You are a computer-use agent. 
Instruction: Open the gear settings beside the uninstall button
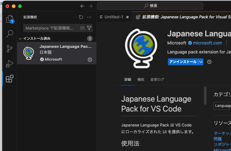click(x=209, y=62)
